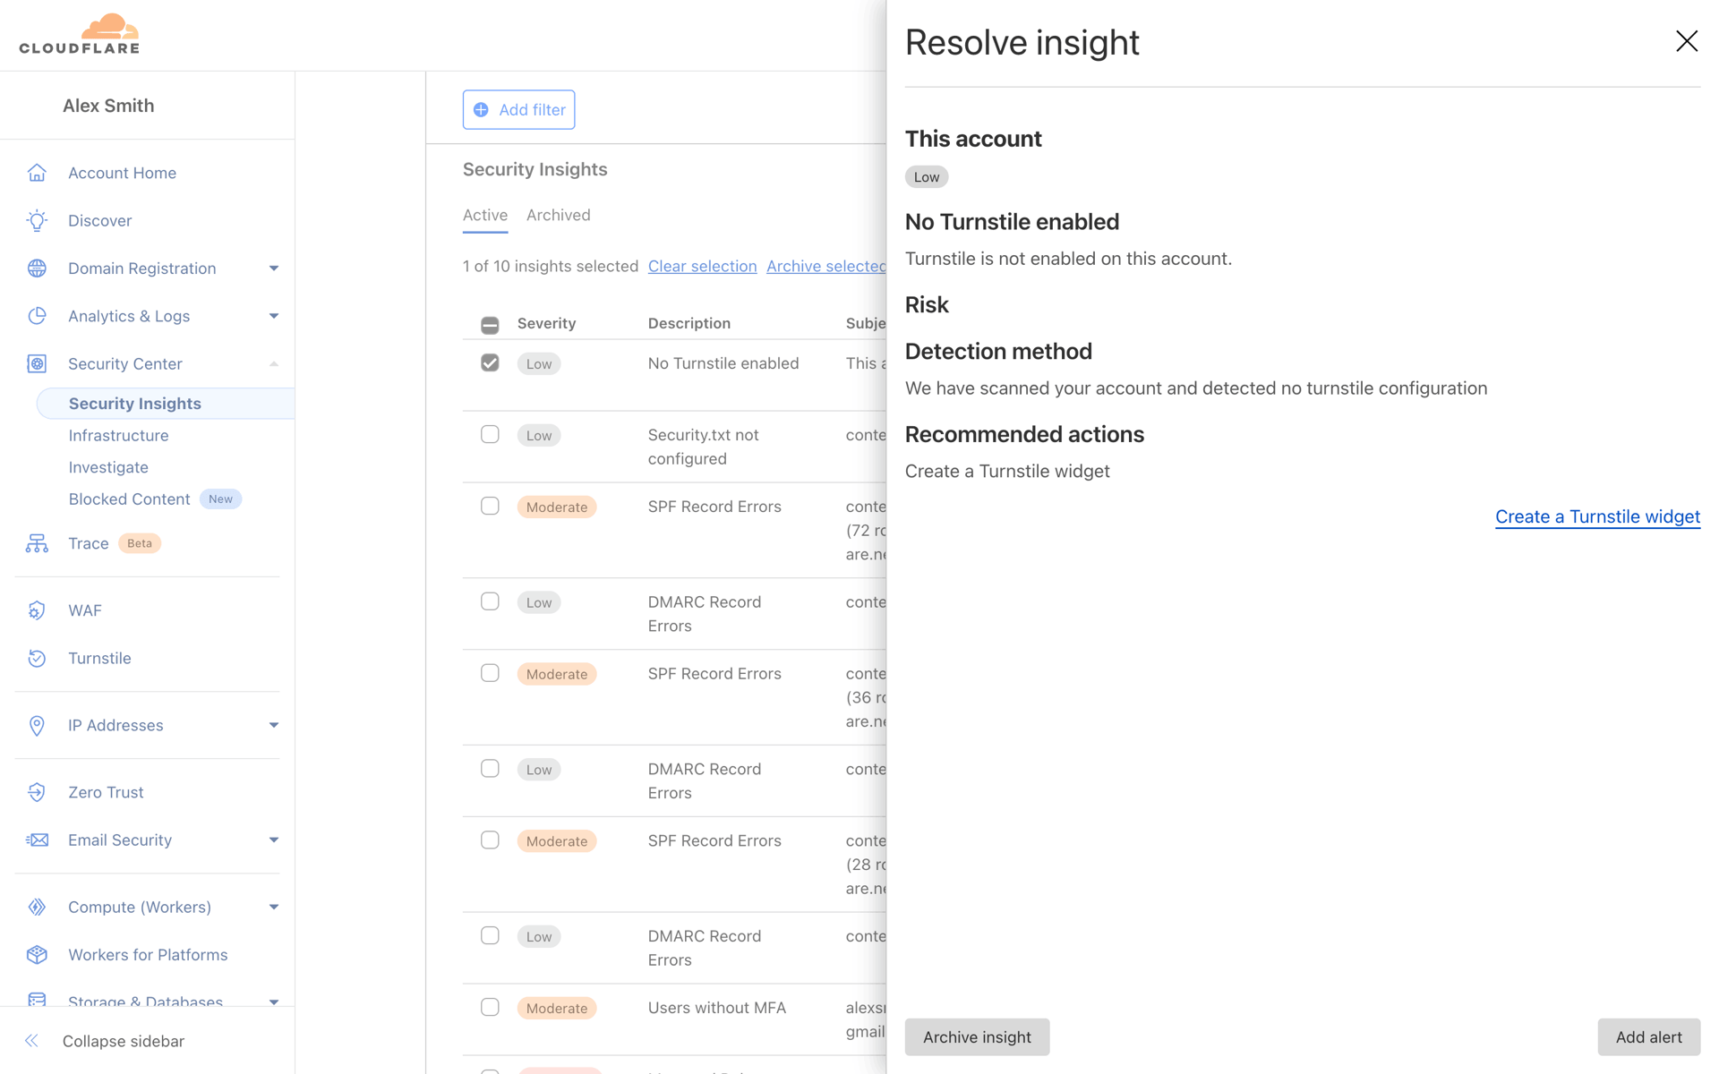Viewport: 1719px width, 1074px height.
Task: Click the Cloudflare logo
Action: (x=80, y=34)
